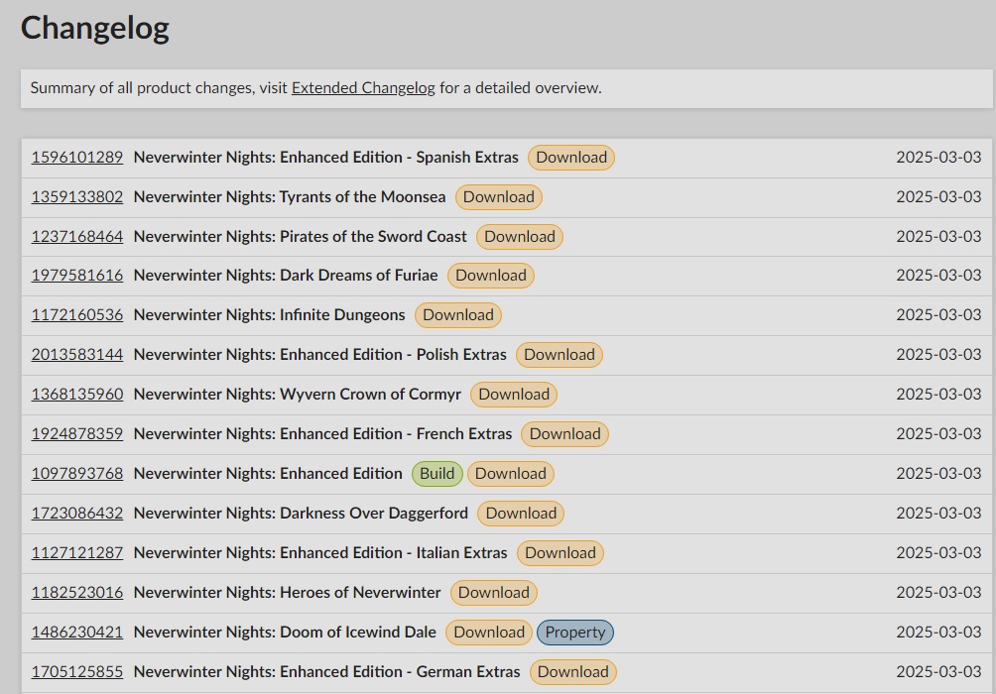Click the date in the Infinite Dungeons row
The width and height of the screenshot is (996, 694).
(938, 315)
